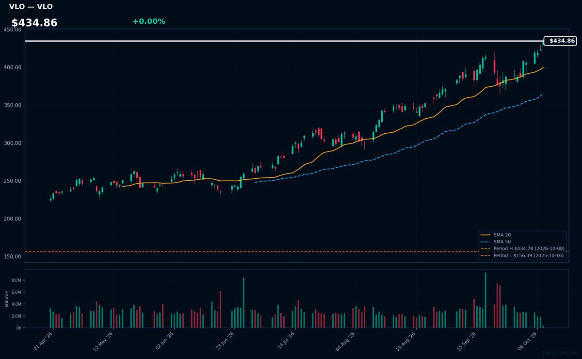Click the 300.00 price axis label
Screen dimensions: 582x359
click(x=12, y=143)
